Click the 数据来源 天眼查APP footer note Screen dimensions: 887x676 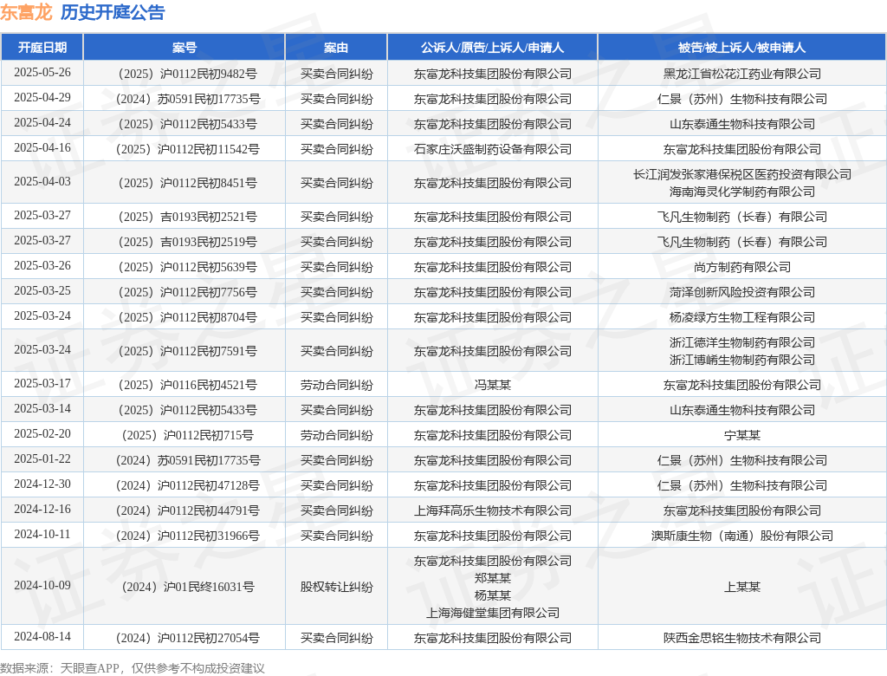point(133,668)
